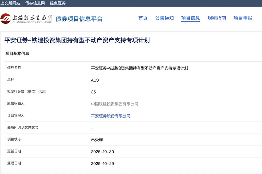Open the 绿色证券 top link
This screenshot has width=262, height=174.
58,3
